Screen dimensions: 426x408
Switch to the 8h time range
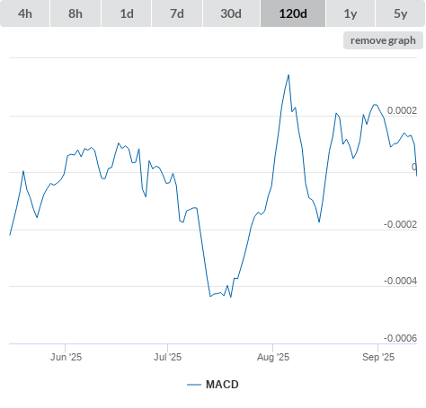[75, 13]
